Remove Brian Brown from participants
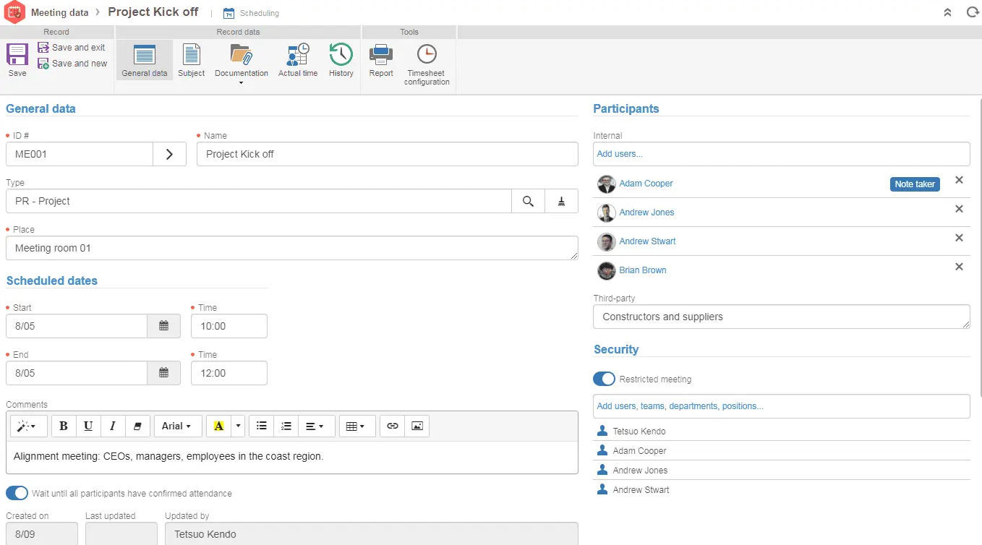This screenshot has width=982, height=545. click(959, 267)
